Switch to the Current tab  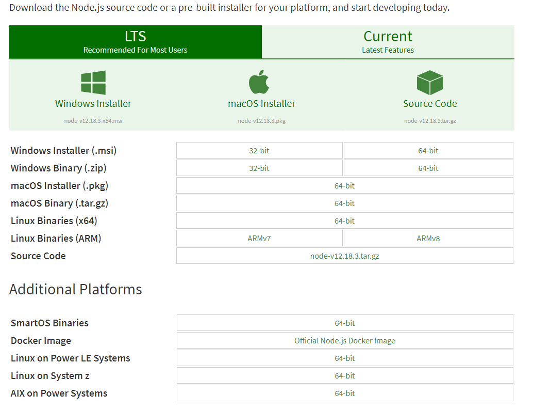coord(388,42)
